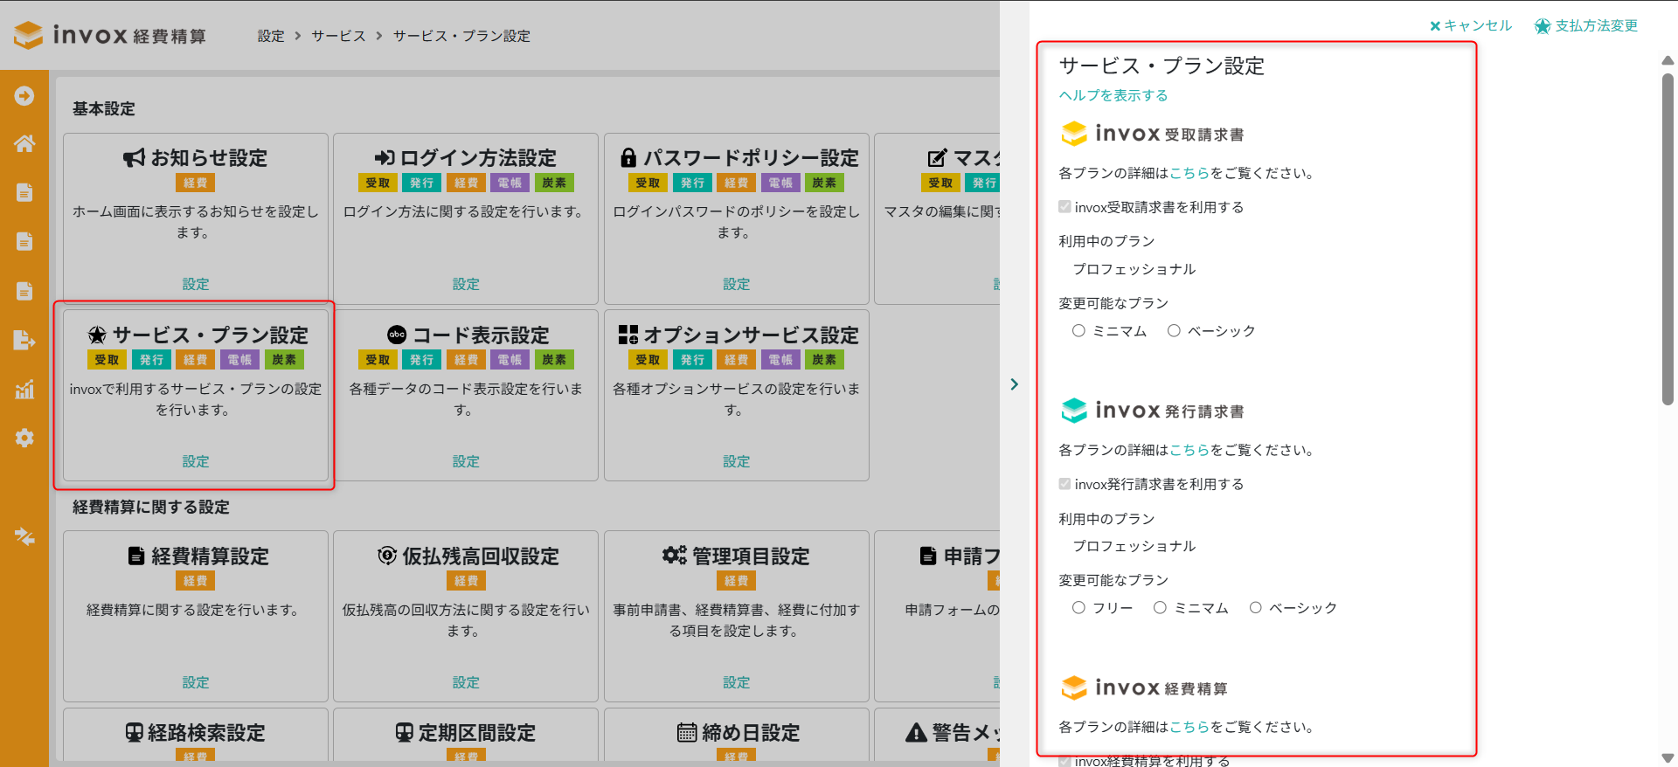The image size is (1678, 767).
Task: Click the padlock icon on パスワードポリシー設定
Action: pyautogui.click(x=628, y=158)
